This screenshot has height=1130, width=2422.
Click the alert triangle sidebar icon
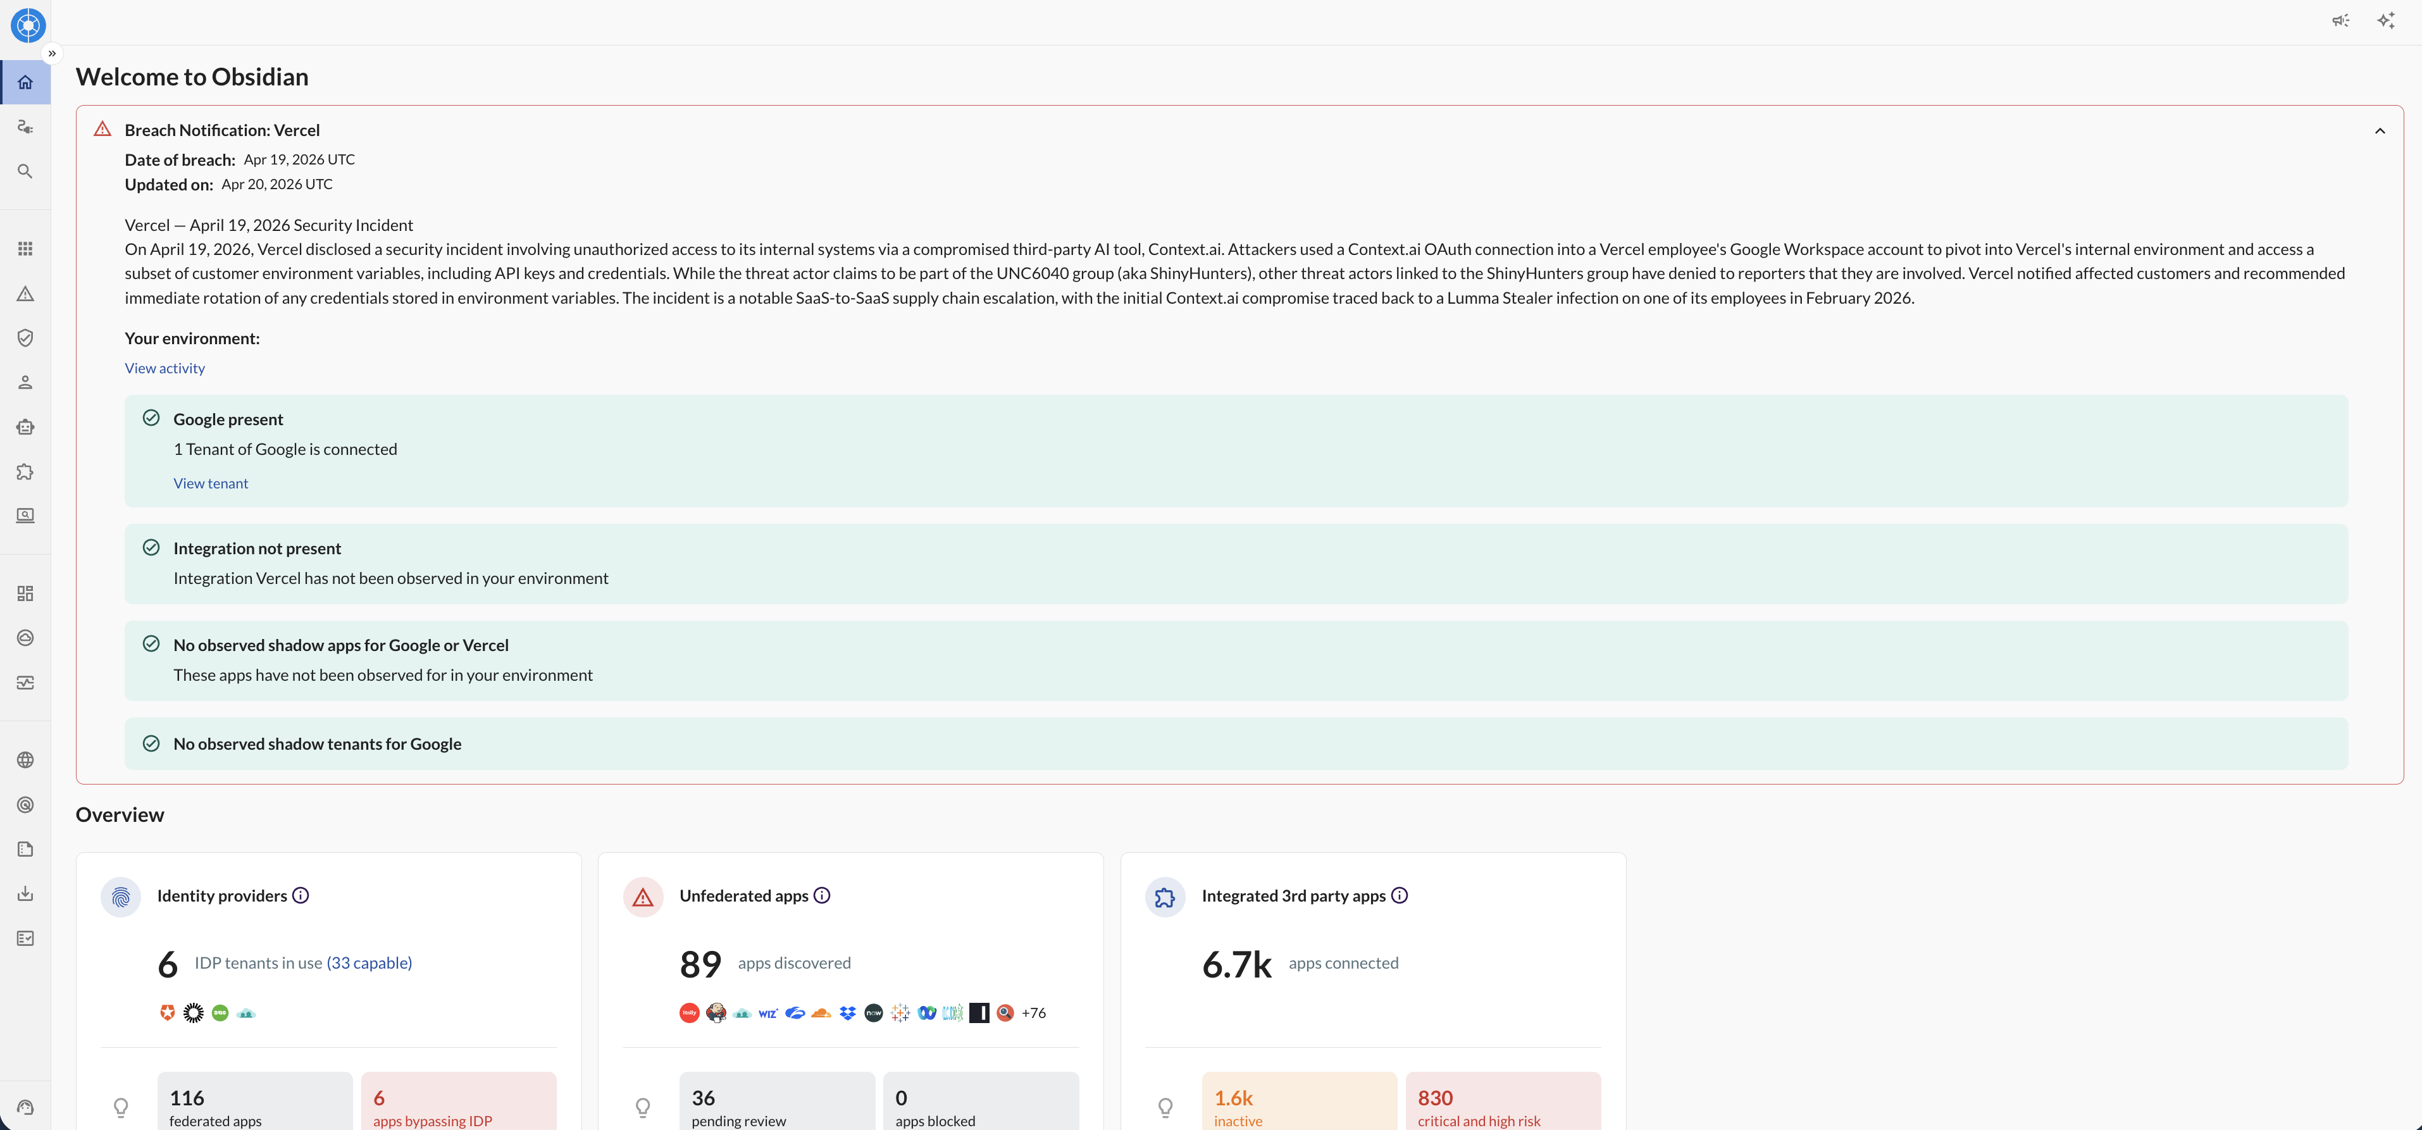25,294
